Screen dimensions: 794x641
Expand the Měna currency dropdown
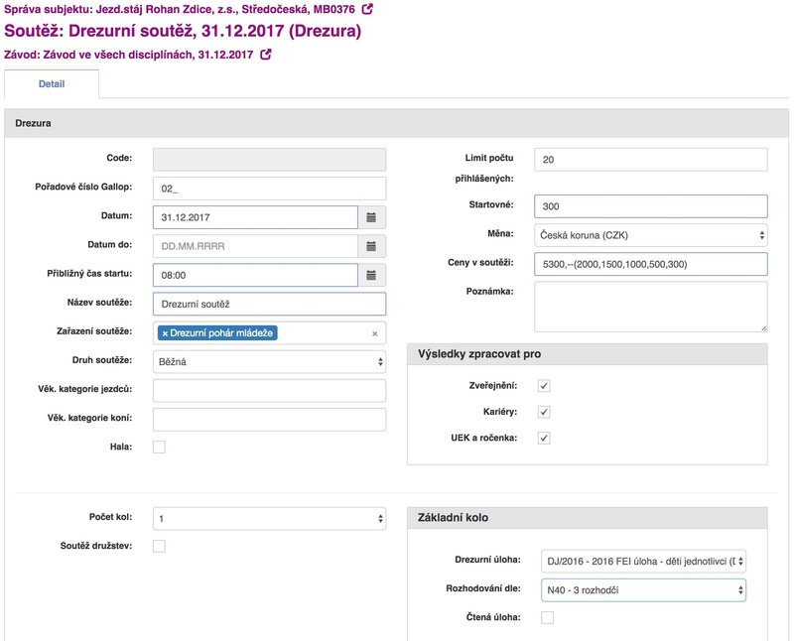click(x=650, y=235)
